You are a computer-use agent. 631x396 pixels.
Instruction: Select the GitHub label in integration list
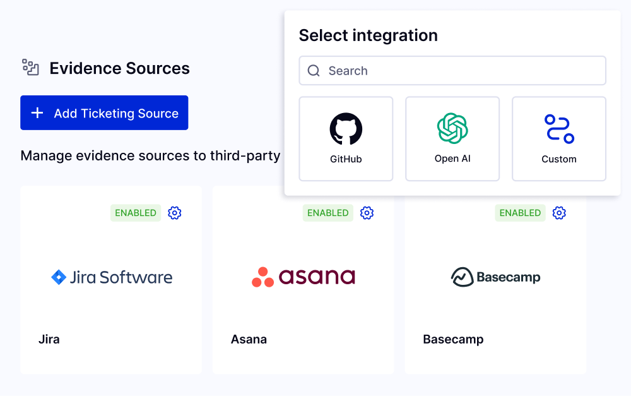pos(346,159)
